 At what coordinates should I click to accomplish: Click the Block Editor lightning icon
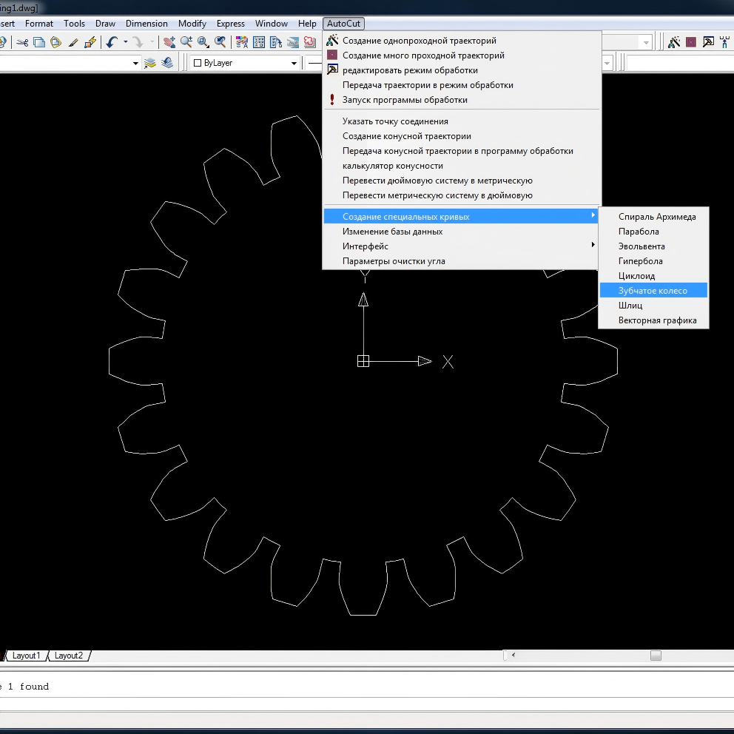click(90, 43)
